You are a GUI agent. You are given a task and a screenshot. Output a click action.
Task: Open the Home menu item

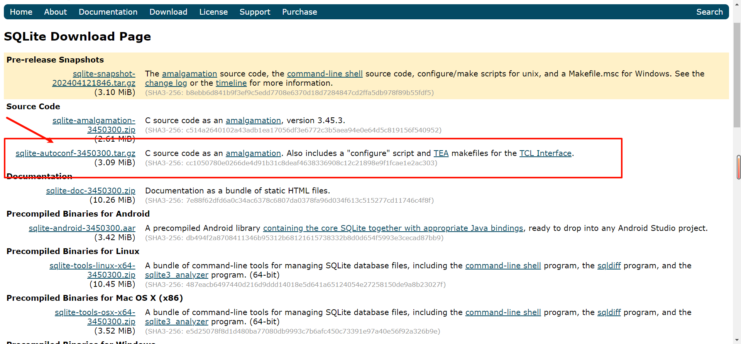(21, 12)
